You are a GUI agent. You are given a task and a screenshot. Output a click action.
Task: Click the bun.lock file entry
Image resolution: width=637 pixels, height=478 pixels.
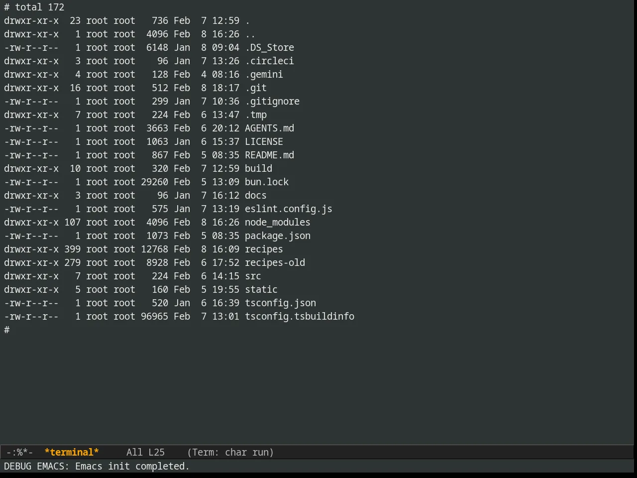267,182
